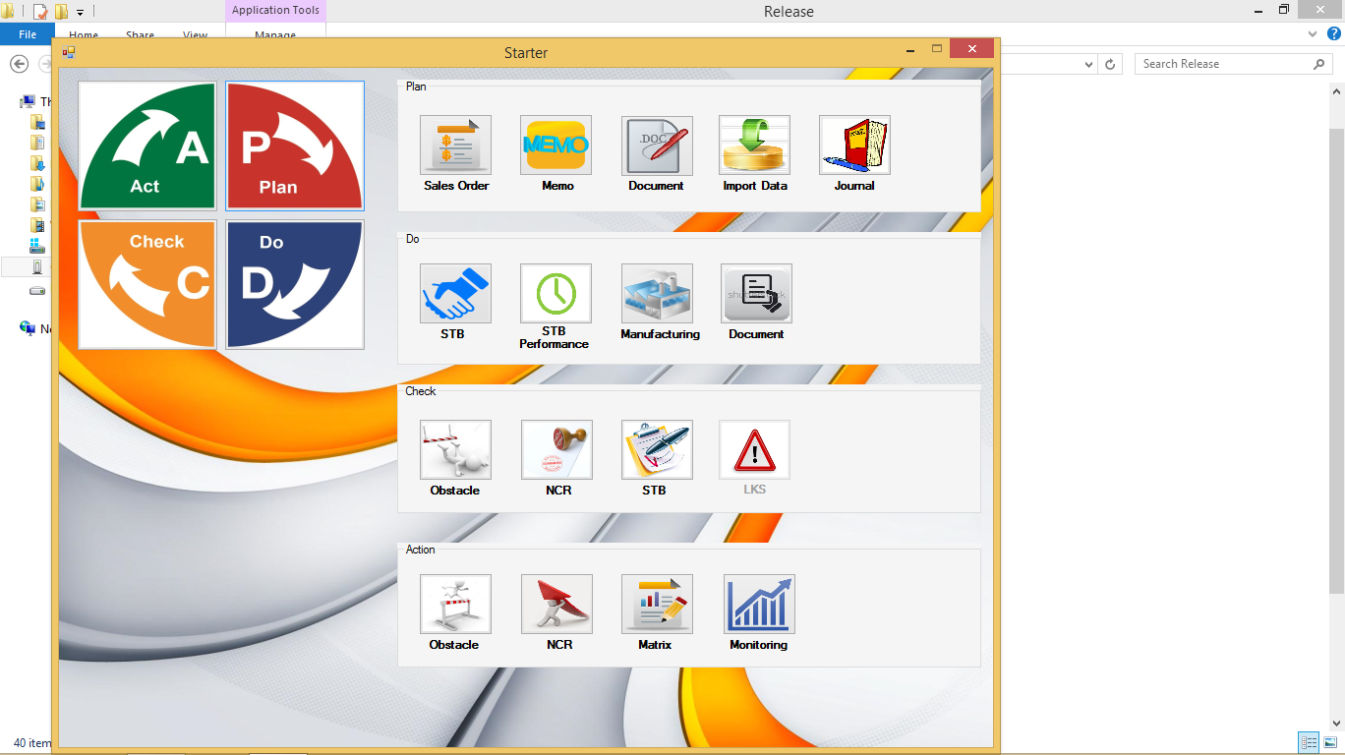
Task: Select the Music folder in navigation pane
Action: 37,184
